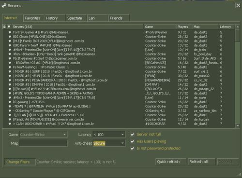
Task: Click shield icon beside (BR) FarcrY-TeaM server
Action: pos(10,45)
